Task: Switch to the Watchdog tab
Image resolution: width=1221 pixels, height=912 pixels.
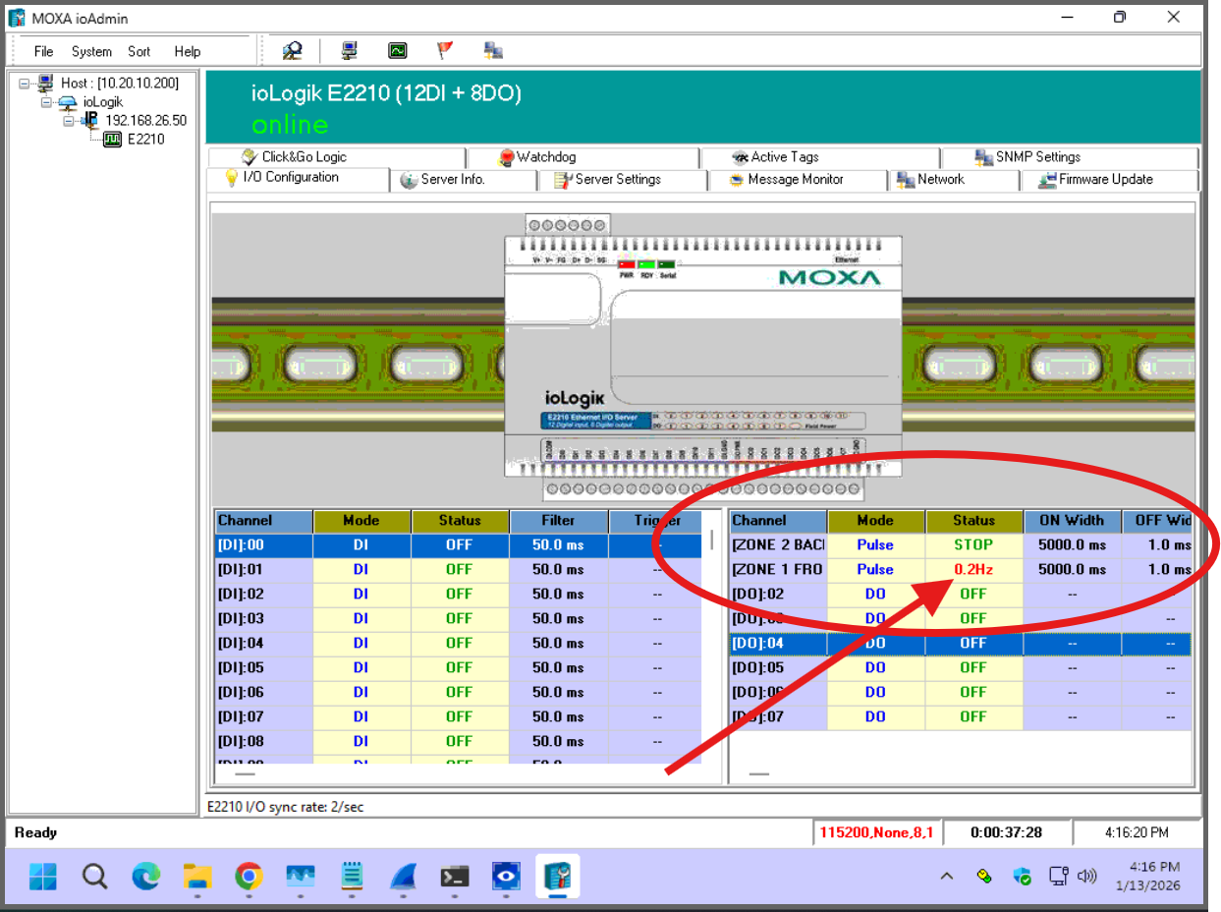Action: coord(583,157)
